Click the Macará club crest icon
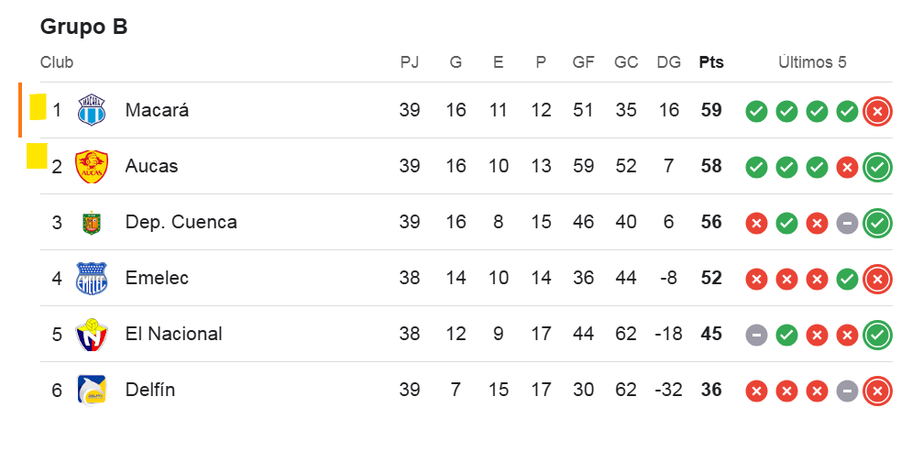 click(x=92, y=111)
